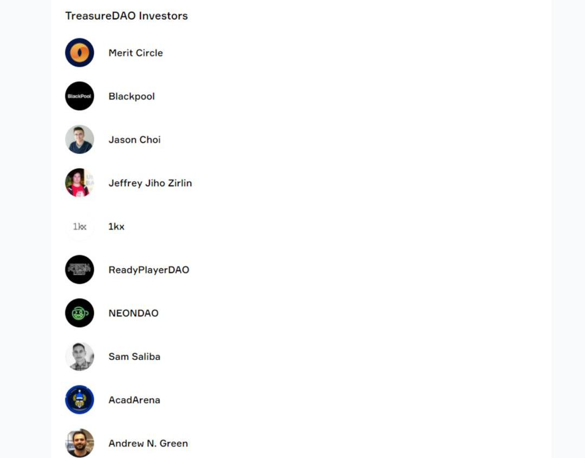Open the Sam Saliba name link
This screenshot has height=458, width=585.
(135, 357)
